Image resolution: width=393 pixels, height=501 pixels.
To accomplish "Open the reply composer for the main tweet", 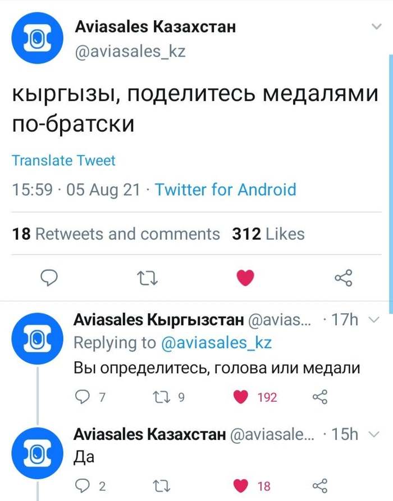I will 50,277.
